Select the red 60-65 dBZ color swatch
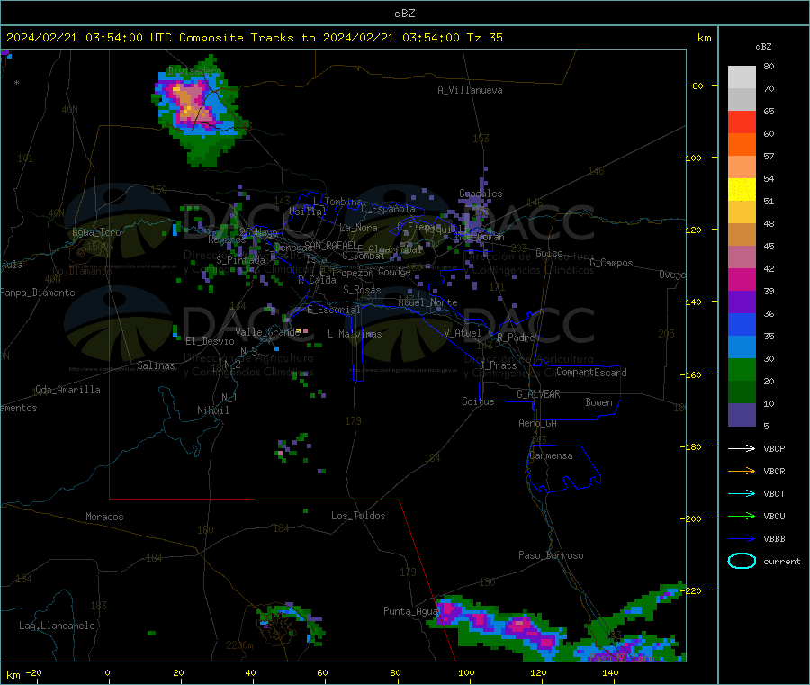Image resolution: width=810 pixels, height=685 pixels. (x=742, y=122)
